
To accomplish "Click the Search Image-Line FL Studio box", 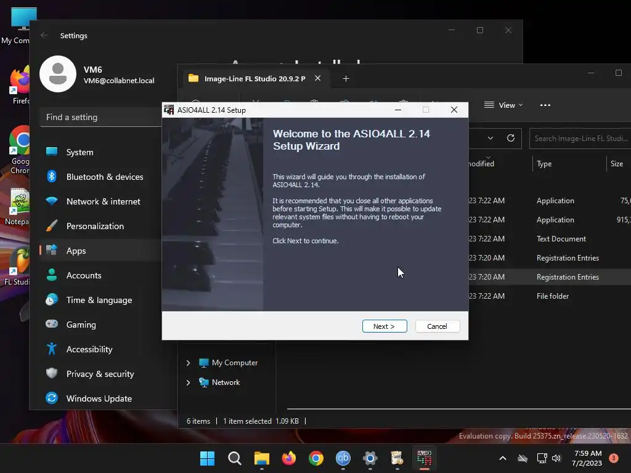I will click(x=580, y=139).
